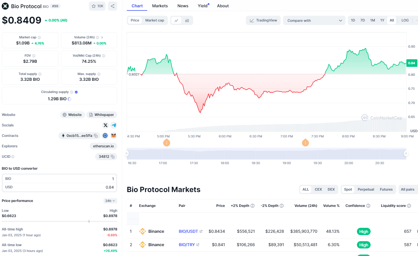418x256 pixels.
Task: Filter markets by CEX
Action: click(x=318, y=189)
